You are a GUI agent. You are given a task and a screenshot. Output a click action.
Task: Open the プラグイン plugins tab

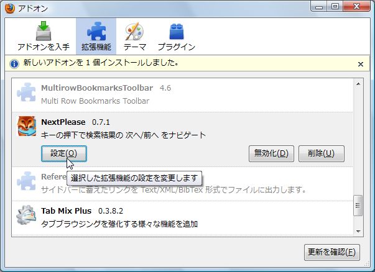tap(177, 37)
